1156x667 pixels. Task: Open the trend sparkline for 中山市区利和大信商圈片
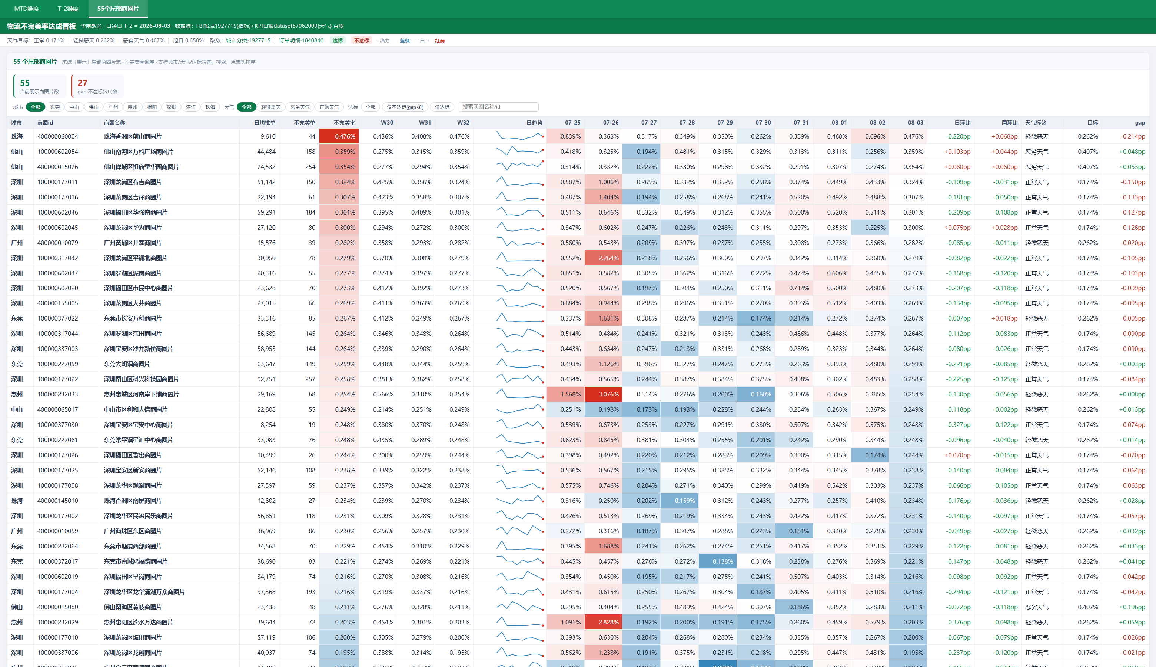(x=520, y=409)
